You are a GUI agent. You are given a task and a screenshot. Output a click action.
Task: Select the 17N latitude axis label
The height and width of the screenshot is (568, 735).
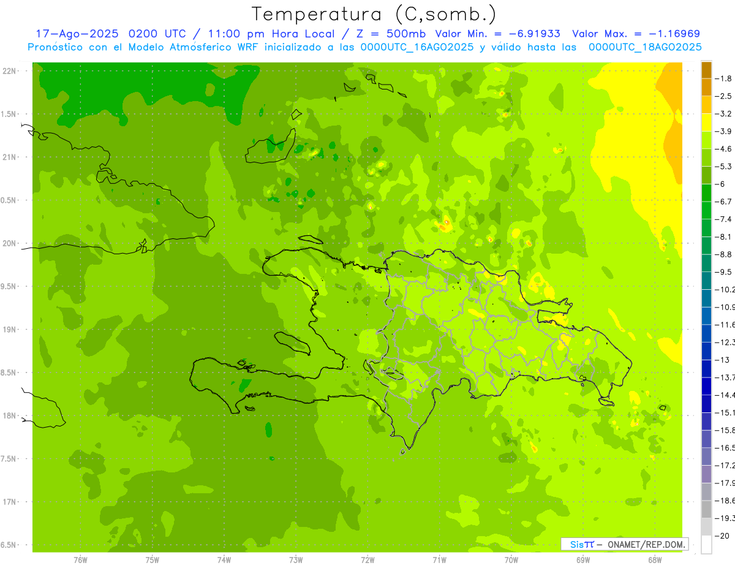click(x=9, y=502)
